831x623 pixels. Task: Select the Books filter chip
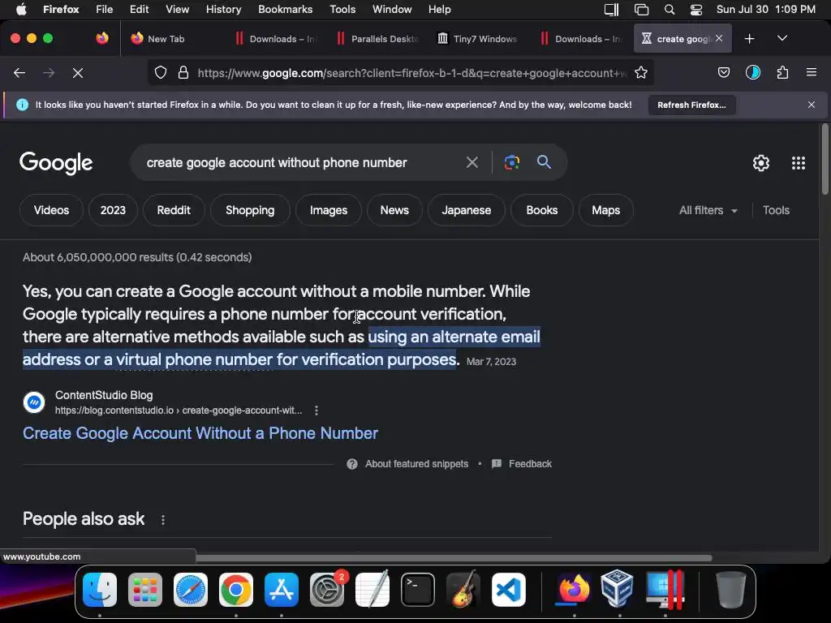pos(541,210)
